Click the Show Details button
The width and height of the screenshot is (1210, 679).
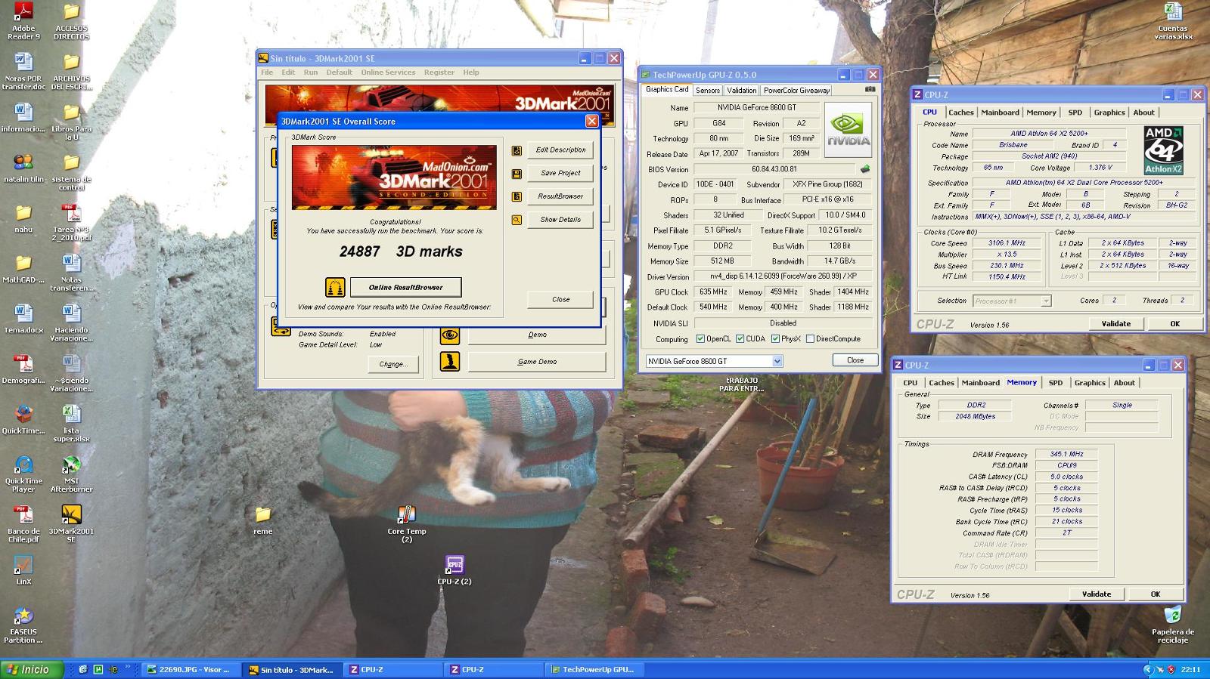pyautogui.click(x=560, y=220)
